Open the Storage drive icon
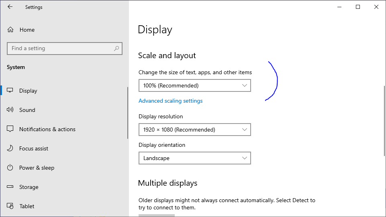Viewport: 386px width, 217px height. (10, 187)
